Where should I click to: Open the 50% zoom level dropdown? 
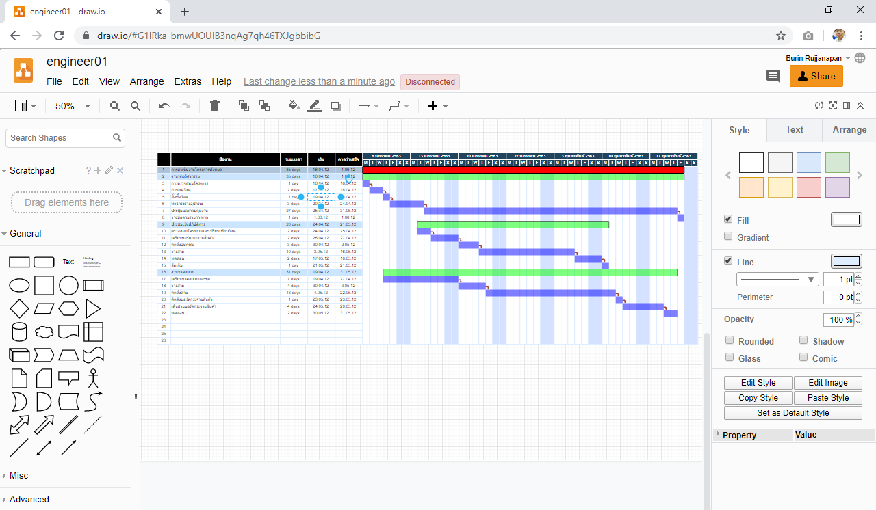point(73,106)
